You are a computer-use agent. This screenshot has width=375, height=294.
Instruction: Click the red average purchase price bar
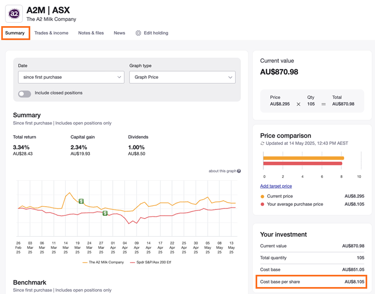pos(303,163)
